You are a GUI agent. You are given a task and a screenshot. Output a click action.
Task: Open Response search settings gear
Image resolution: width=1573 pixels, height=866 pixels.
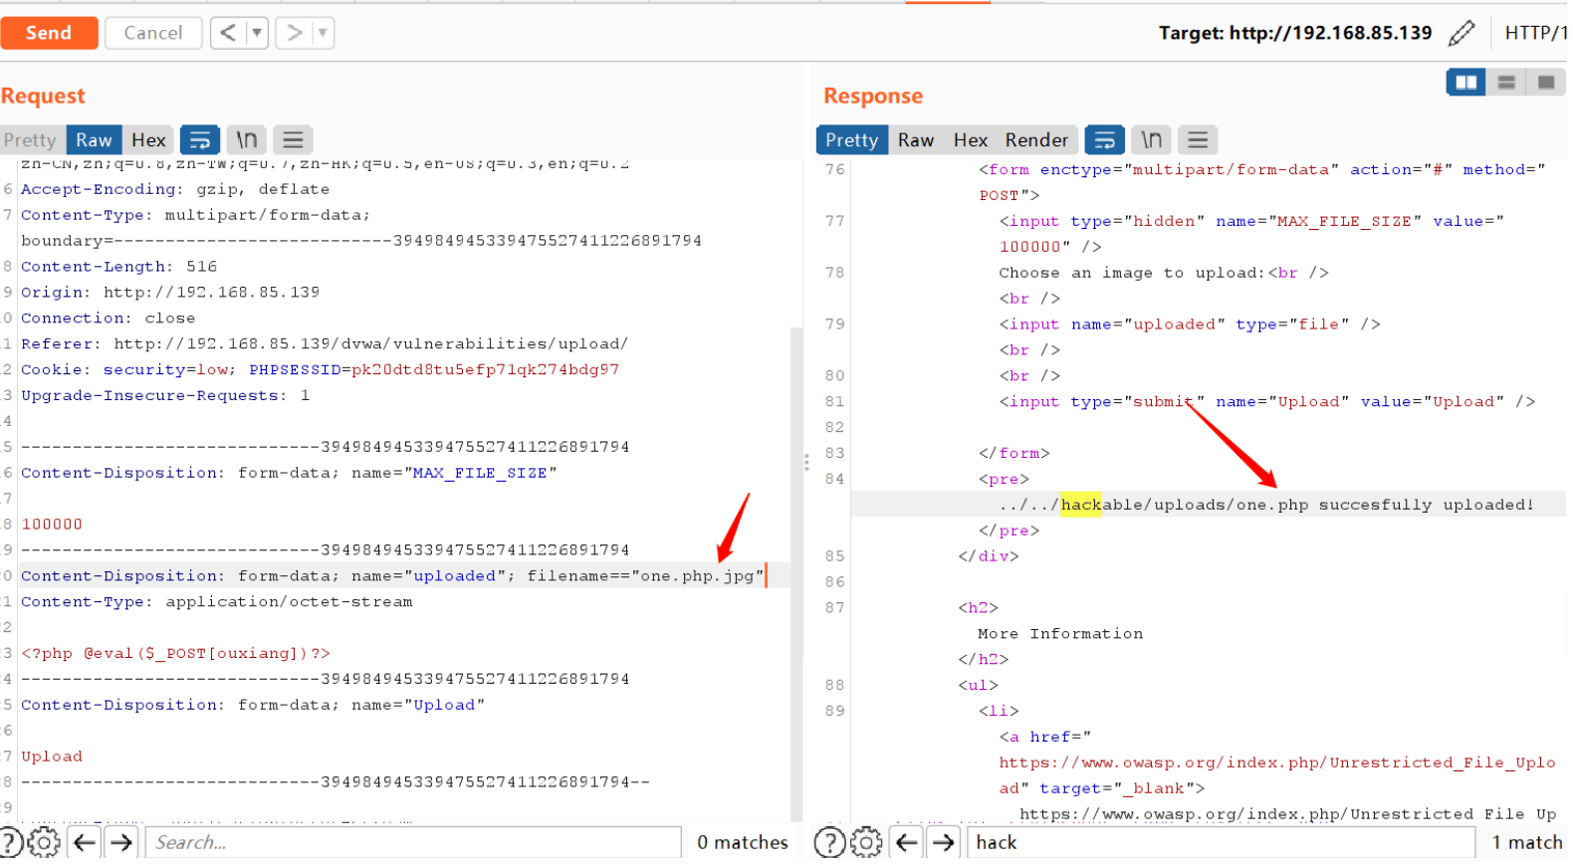[866, 843]
